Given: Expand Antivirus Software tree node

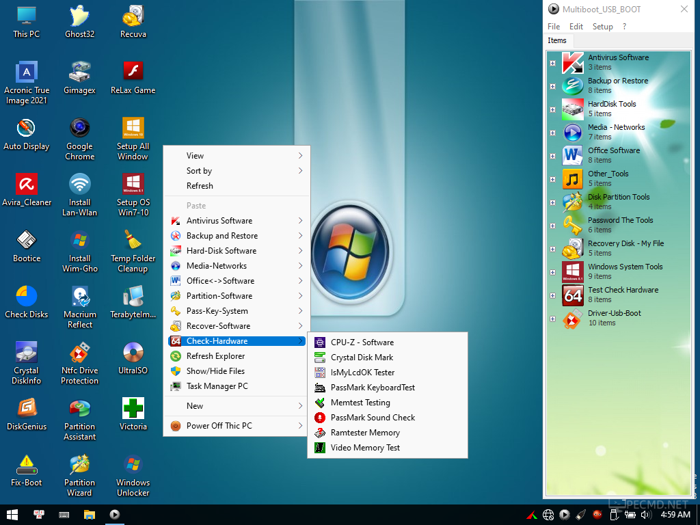Looking at the screenshot, I should (552, 63).
